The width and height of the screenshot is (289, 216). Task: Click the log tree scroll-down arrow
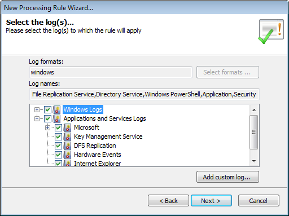(x=254, y=161)
